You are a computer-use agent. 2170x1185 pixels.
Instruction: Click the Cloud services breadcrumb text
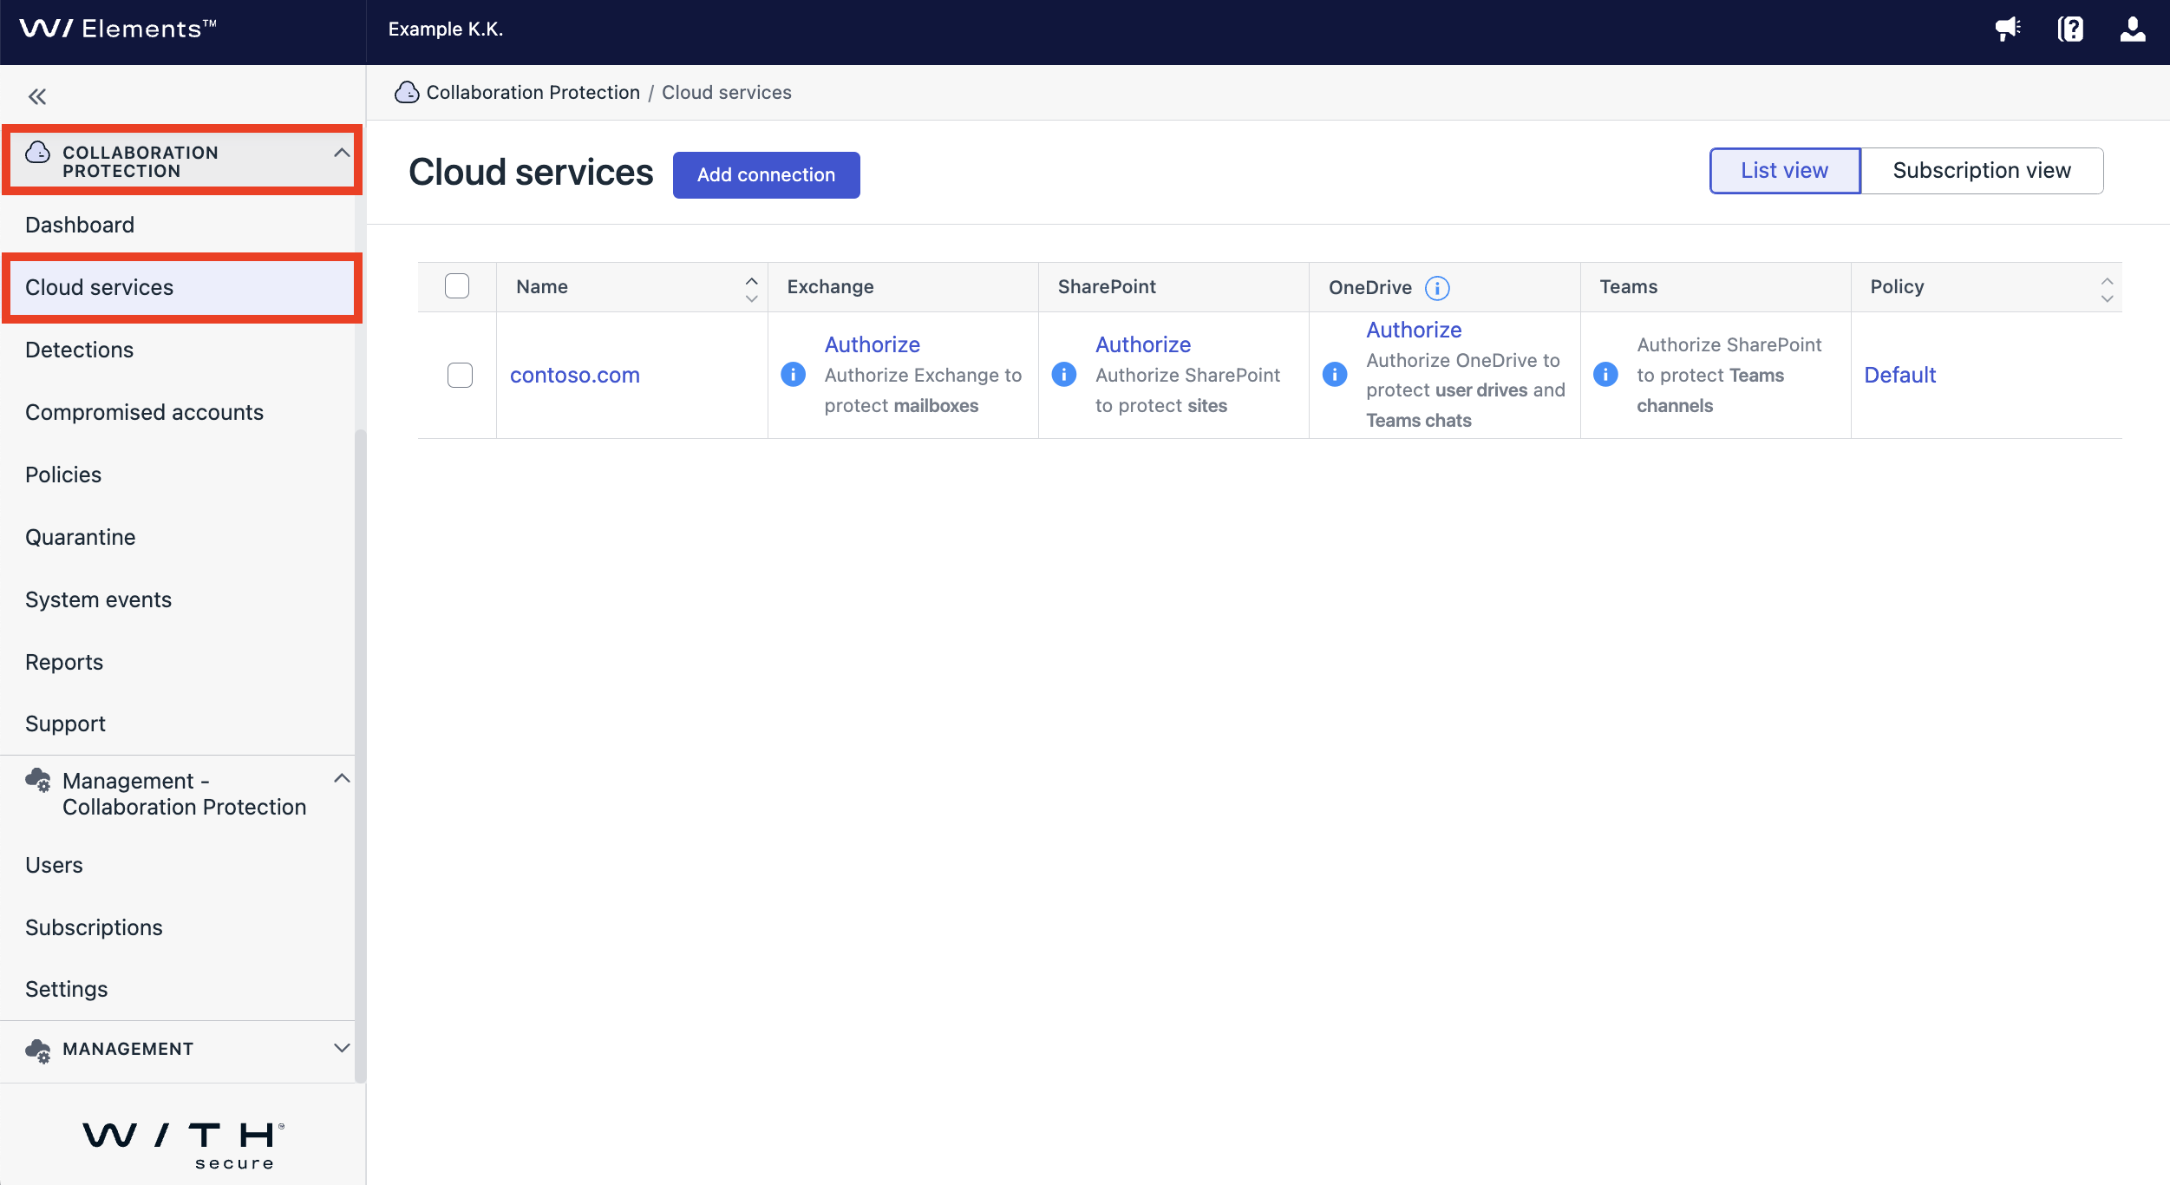(727, 92)
